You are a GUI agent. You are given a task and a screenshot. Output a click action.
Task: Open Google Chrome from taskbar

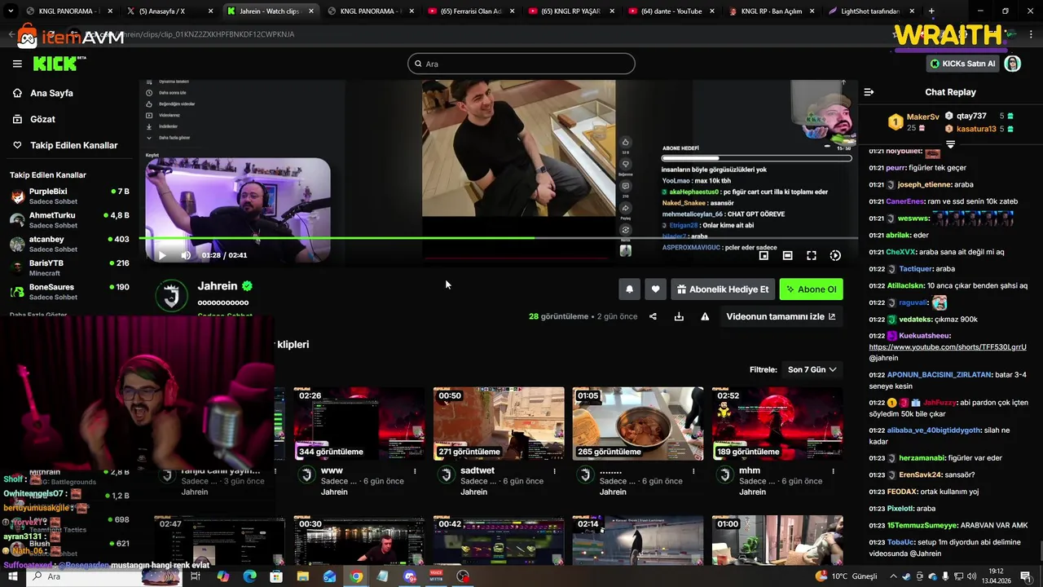[356, 576]
